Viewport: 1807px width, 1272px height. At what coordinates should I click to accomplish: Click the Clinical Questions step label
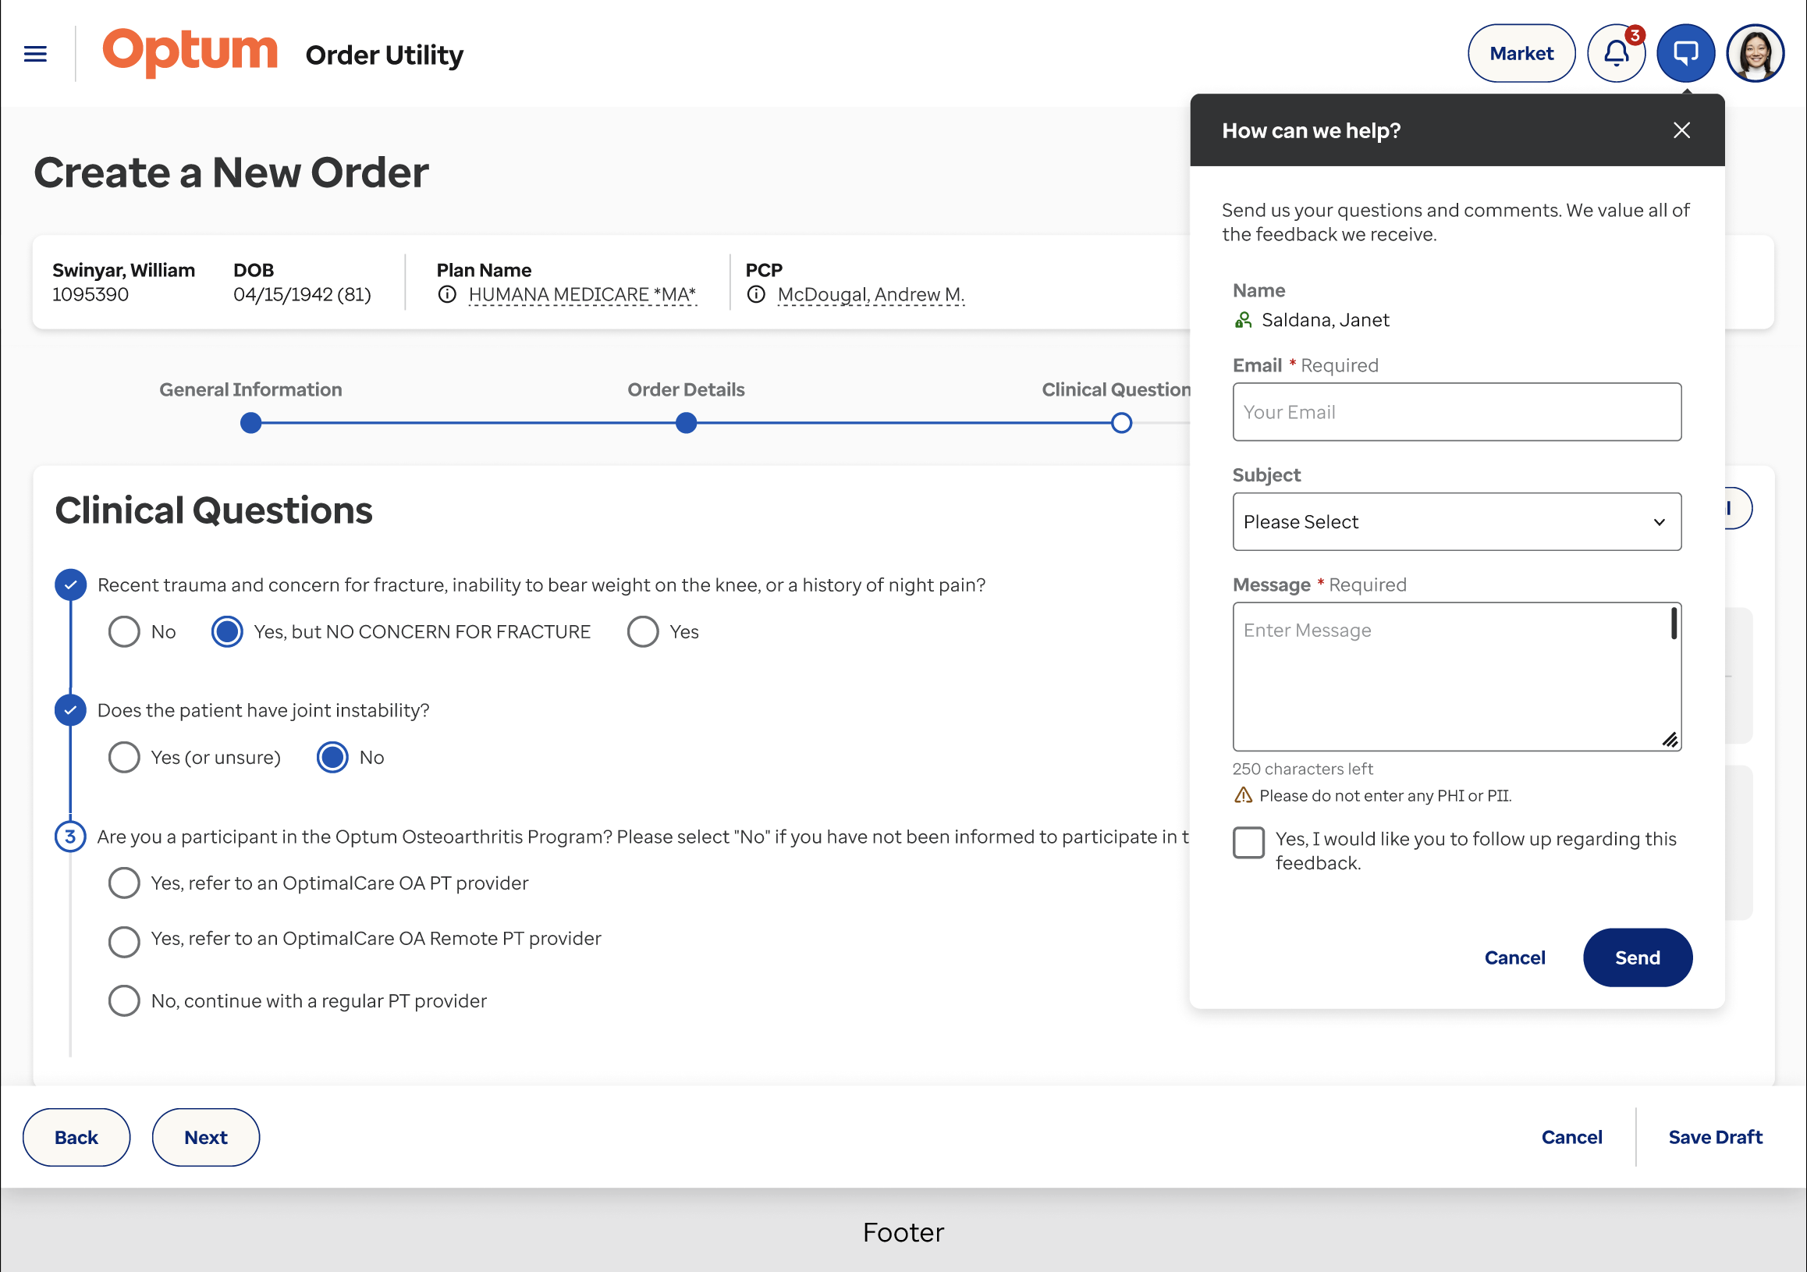tap(1116, 389)
